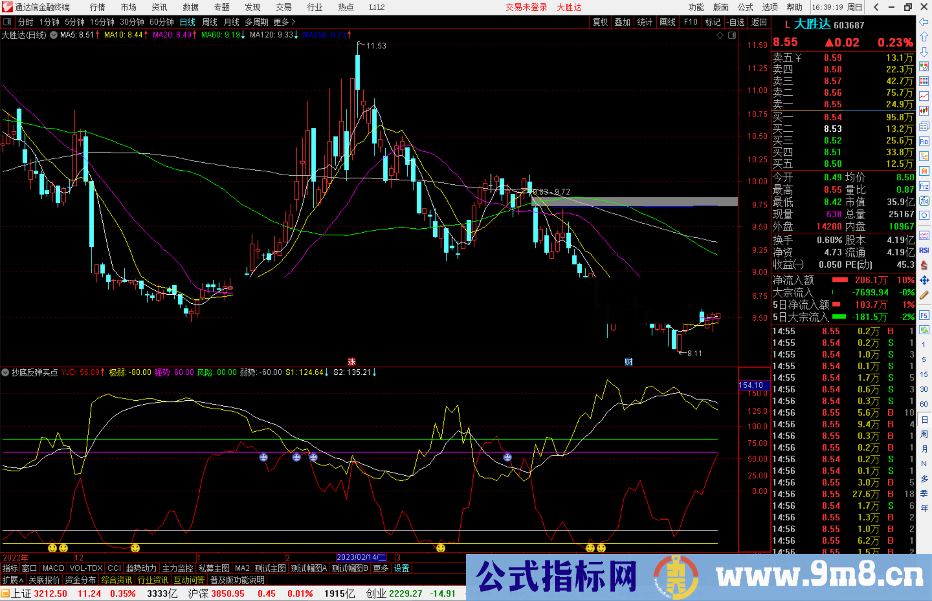Click the 5日大宗流入 green bar
932x601 pixels.
[839, 317]
